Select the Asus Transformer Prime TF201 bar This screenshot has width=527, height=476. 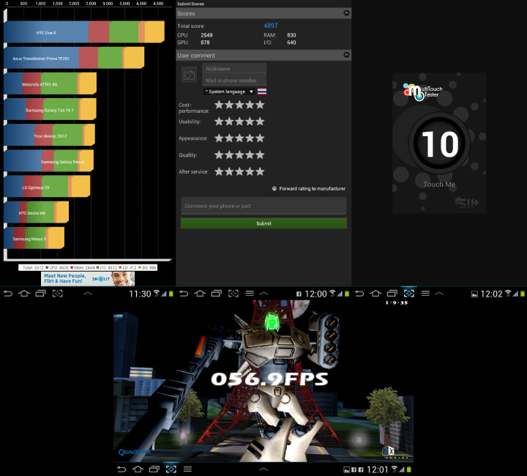point(74,59)
